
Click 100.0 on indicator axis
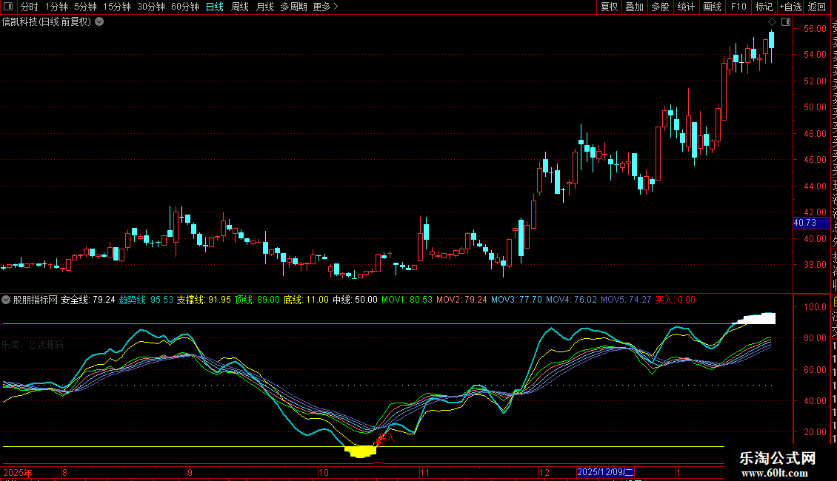click(815, 306)
